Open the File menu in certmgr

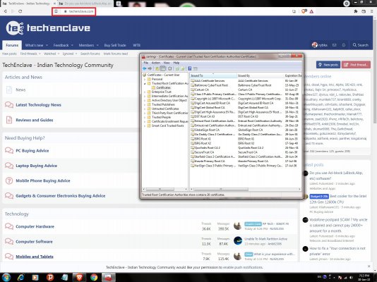pyautogui.click(x=145, y=63)
